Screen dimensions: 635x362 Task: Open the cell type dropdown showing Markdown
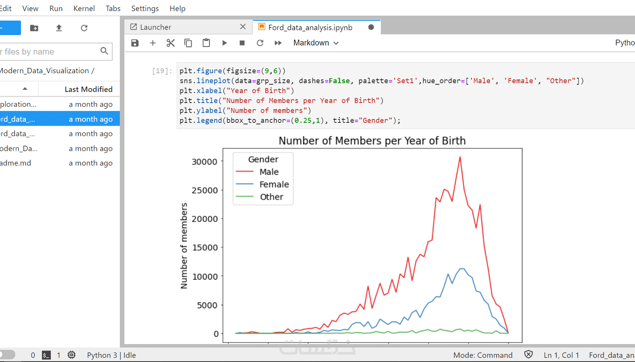[x=315, y=43]
